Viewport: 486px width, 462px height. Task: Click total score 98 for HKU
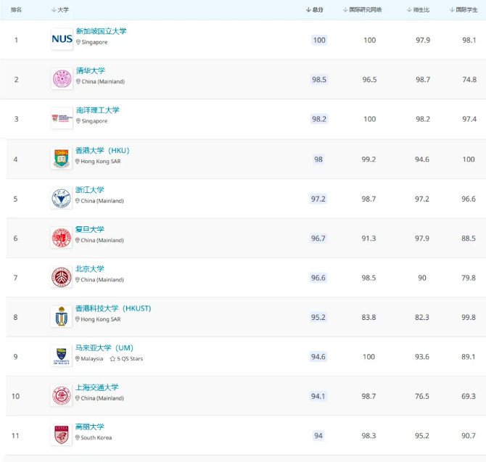[x=318, y=160]
